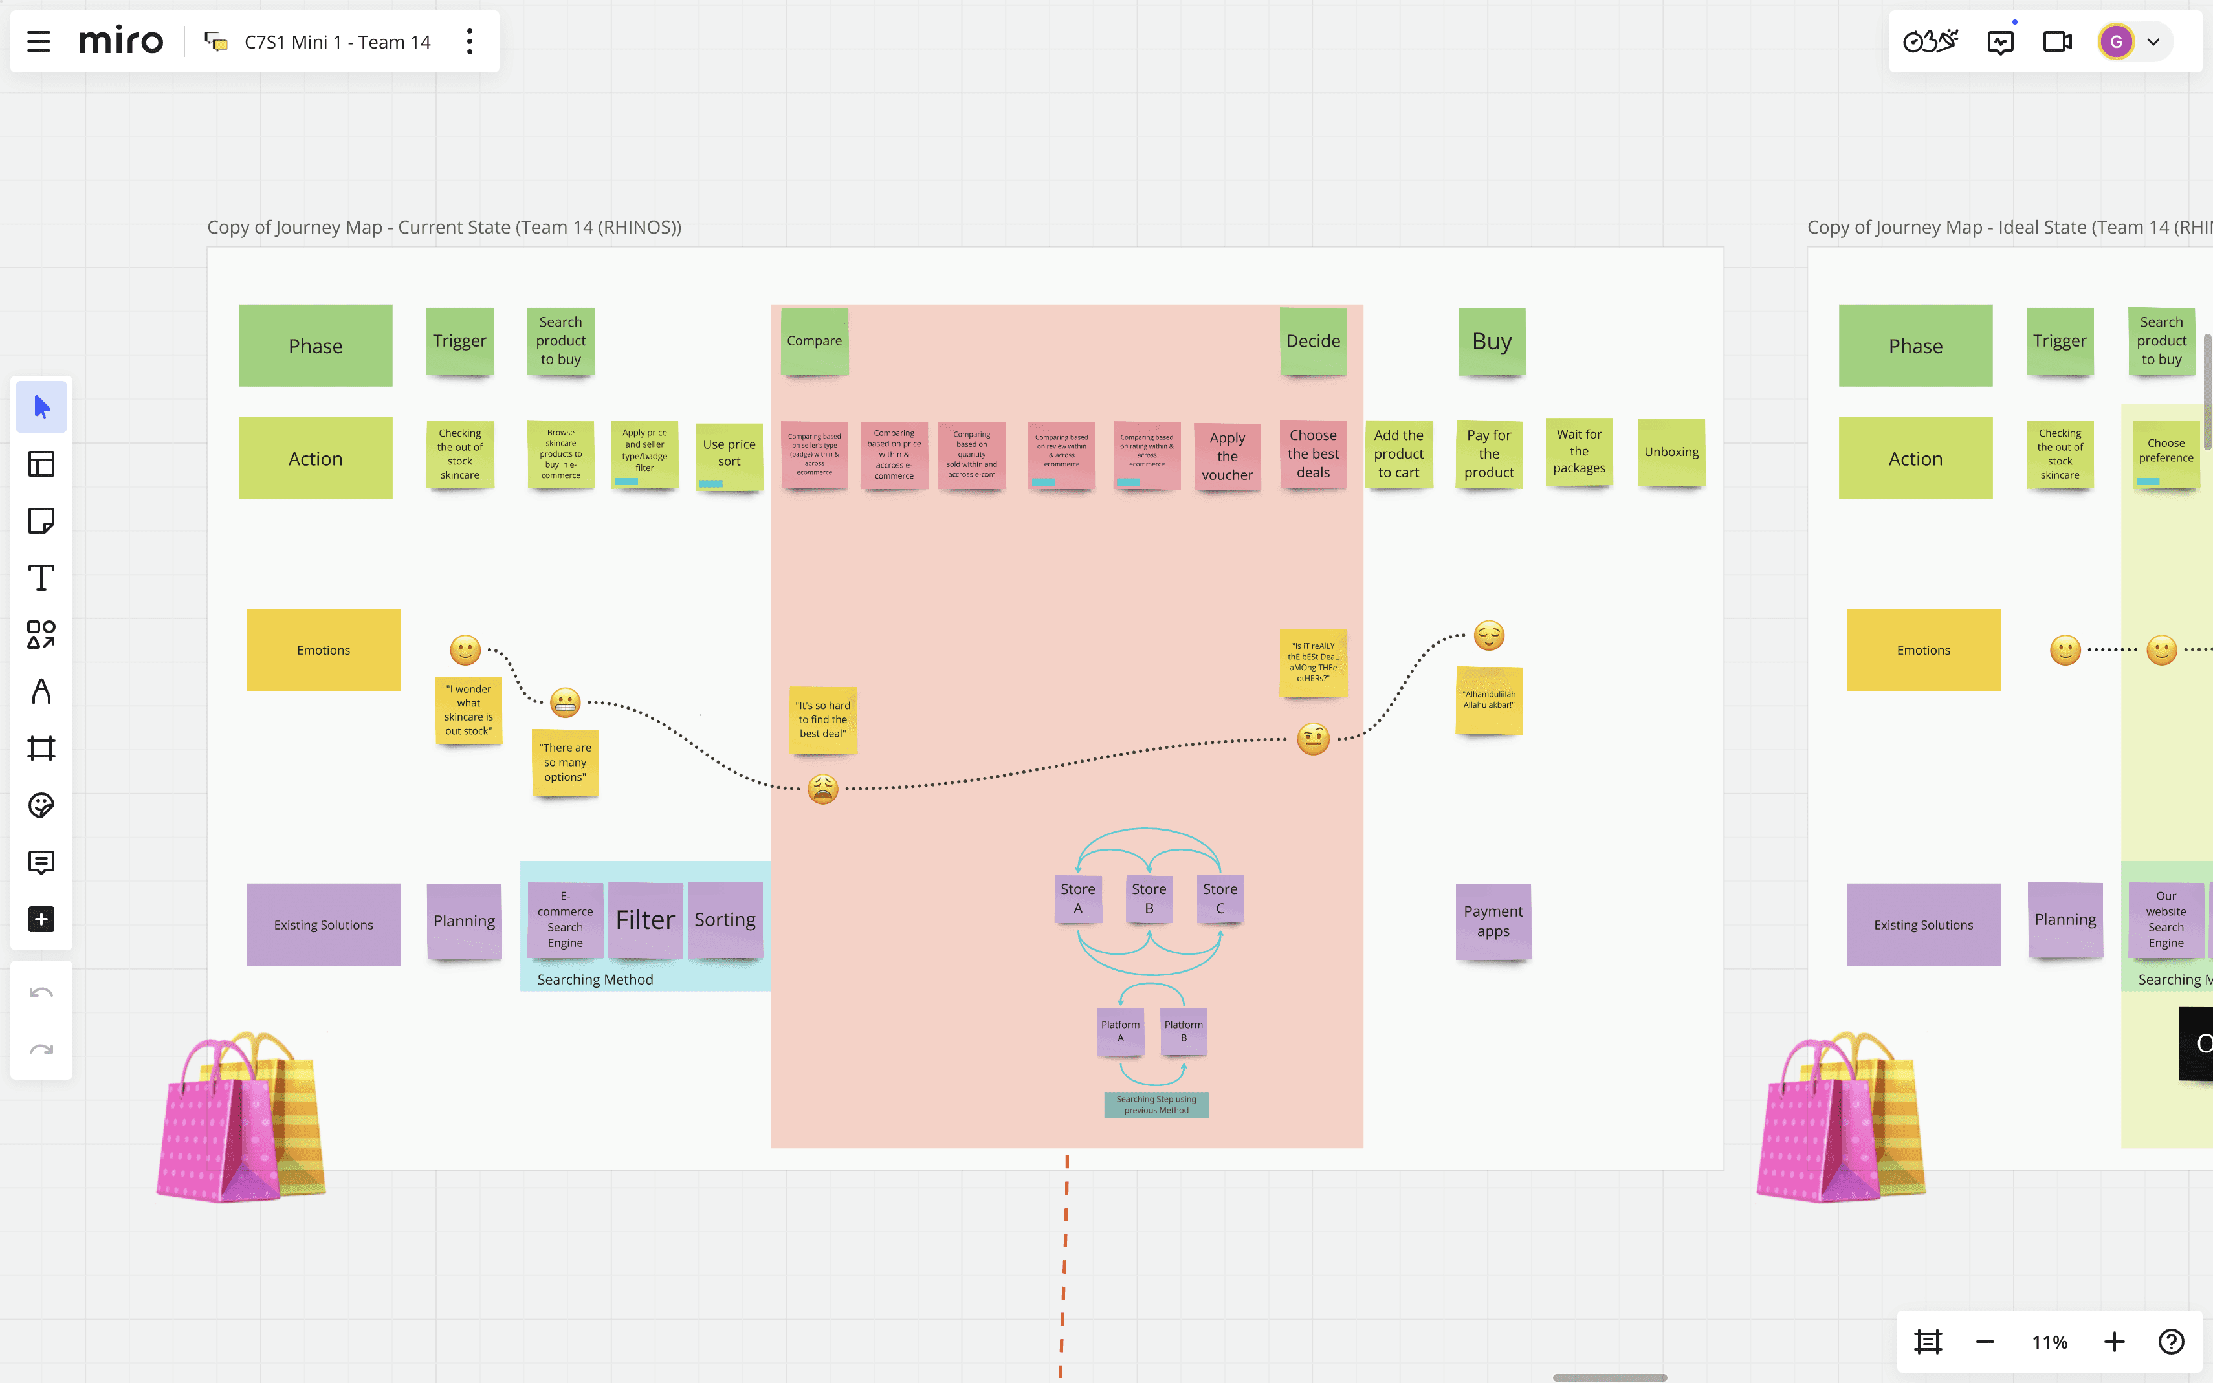This screenshot has height=1383, width=2213.
Task: Open the shapes tool
Action: [41, 635]
